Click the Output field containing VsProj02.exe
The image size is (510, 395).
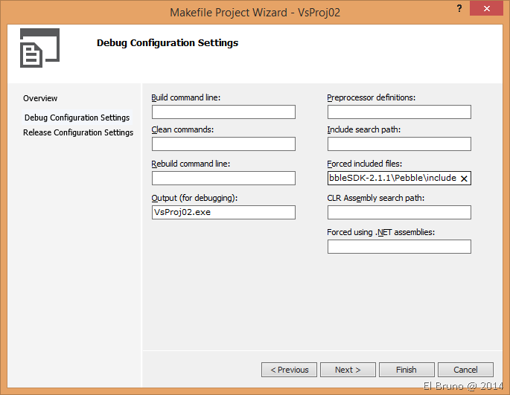click(x=223, y=213)
